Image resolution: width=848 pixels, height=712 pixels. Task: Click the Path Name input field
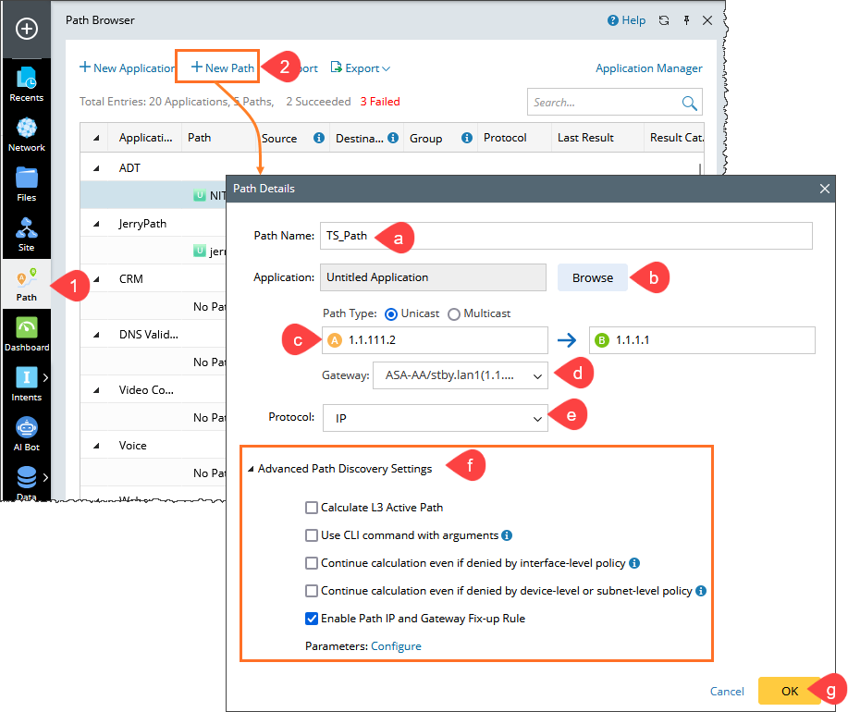pyautogui.click(x=566, y=236)
